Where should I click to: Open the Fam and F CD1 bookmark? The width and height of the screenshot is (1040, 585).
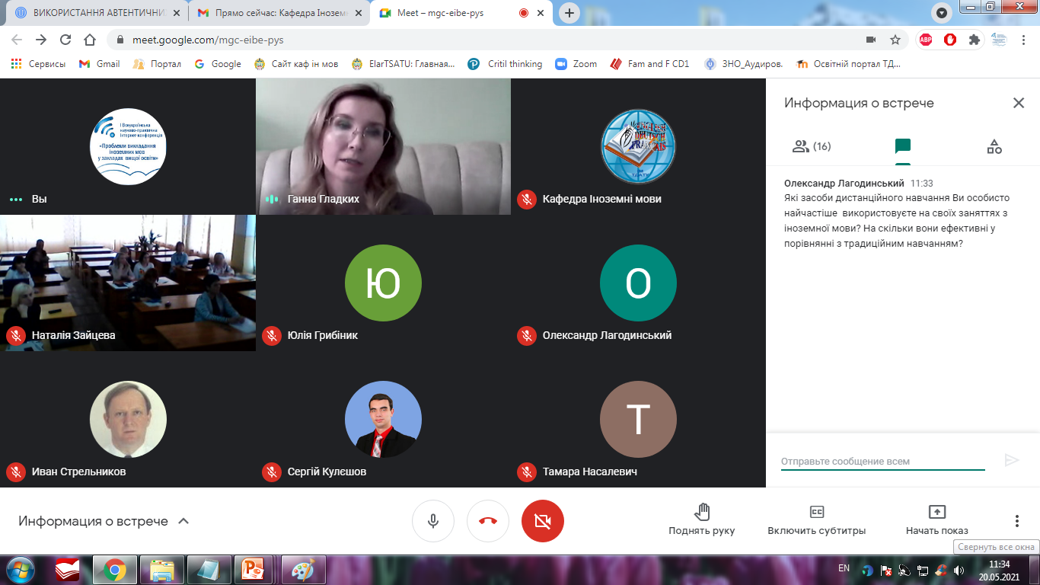point(649,64)
